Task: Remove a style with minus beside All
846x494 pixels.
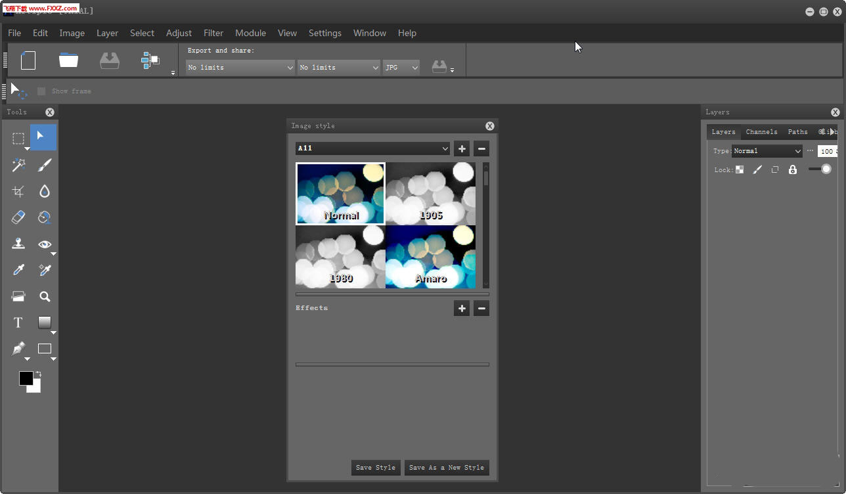Action: [481, 148]
